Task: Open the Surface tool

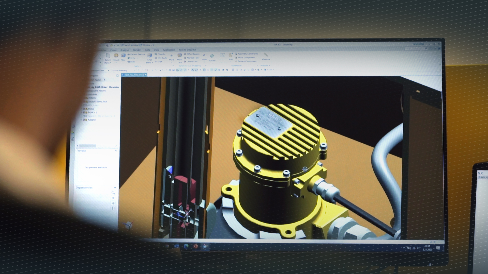Action: tap(212, 58)
